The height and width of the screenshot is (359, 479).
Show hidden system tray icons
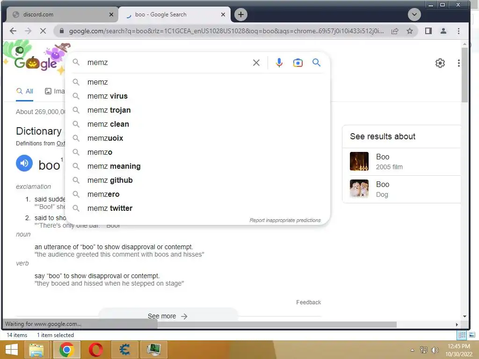412,350
